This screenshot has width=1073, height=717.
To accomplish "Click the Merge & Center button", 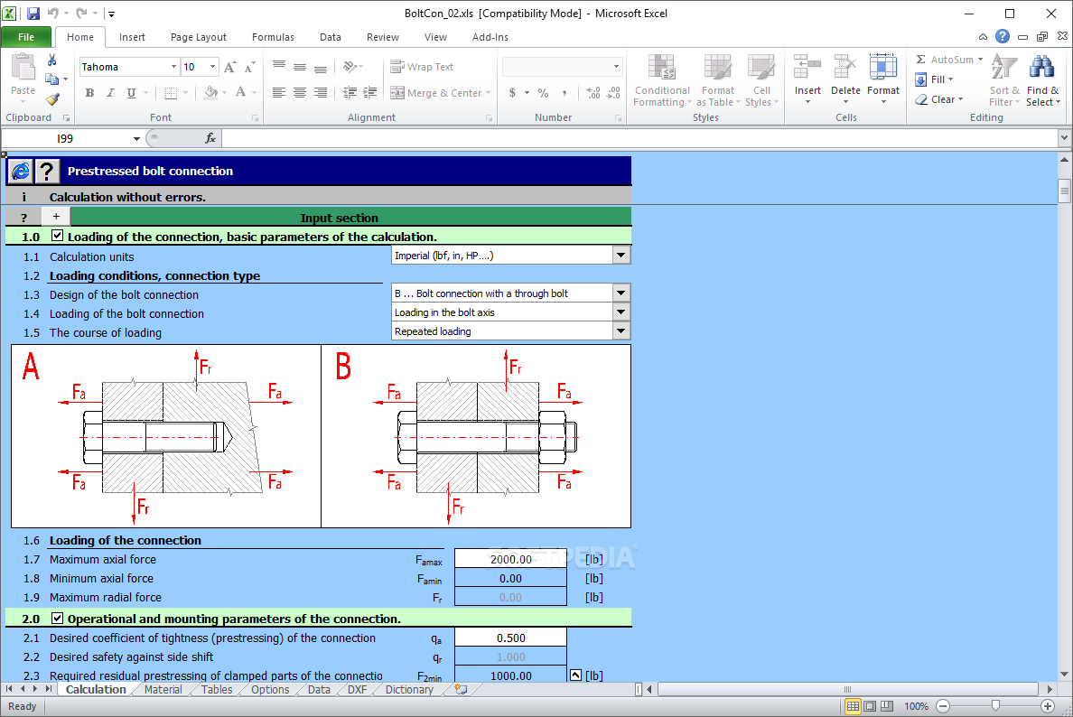I will pos(438,93).
